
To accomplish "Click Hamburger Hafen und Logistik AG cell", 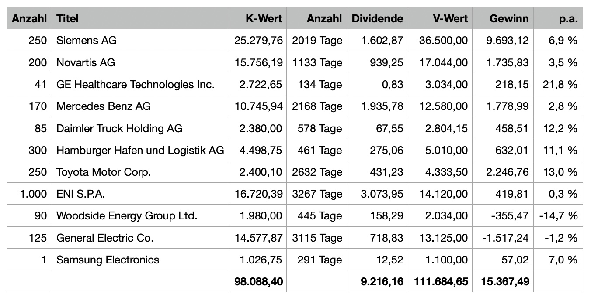I will [140, 150].
